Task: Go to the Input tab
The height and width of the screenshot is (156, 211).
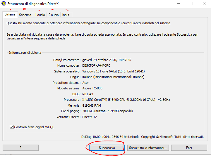Action: (66, 15)
